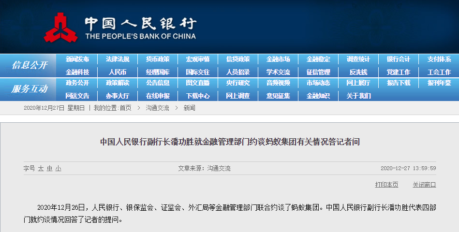Open 金融稳定 page
The image size is (459, 232).
(x=318, y=59)
